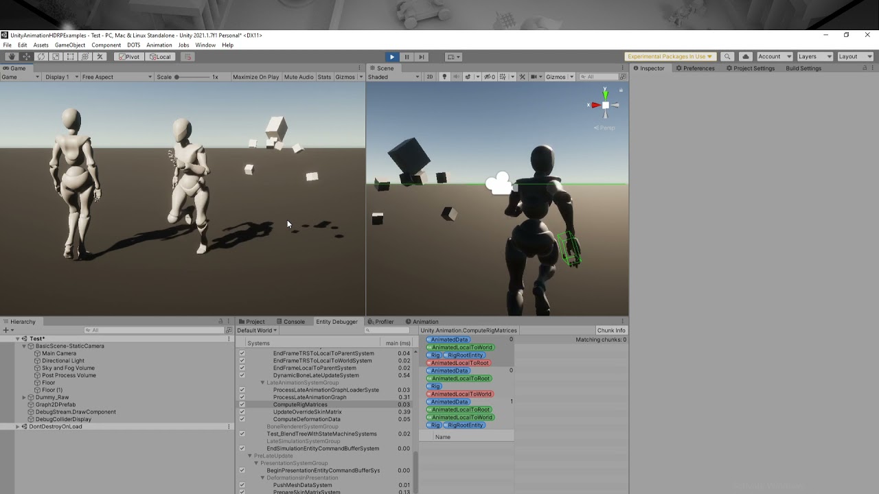
Task: Open Build Settings
Action: pos(803,68)
